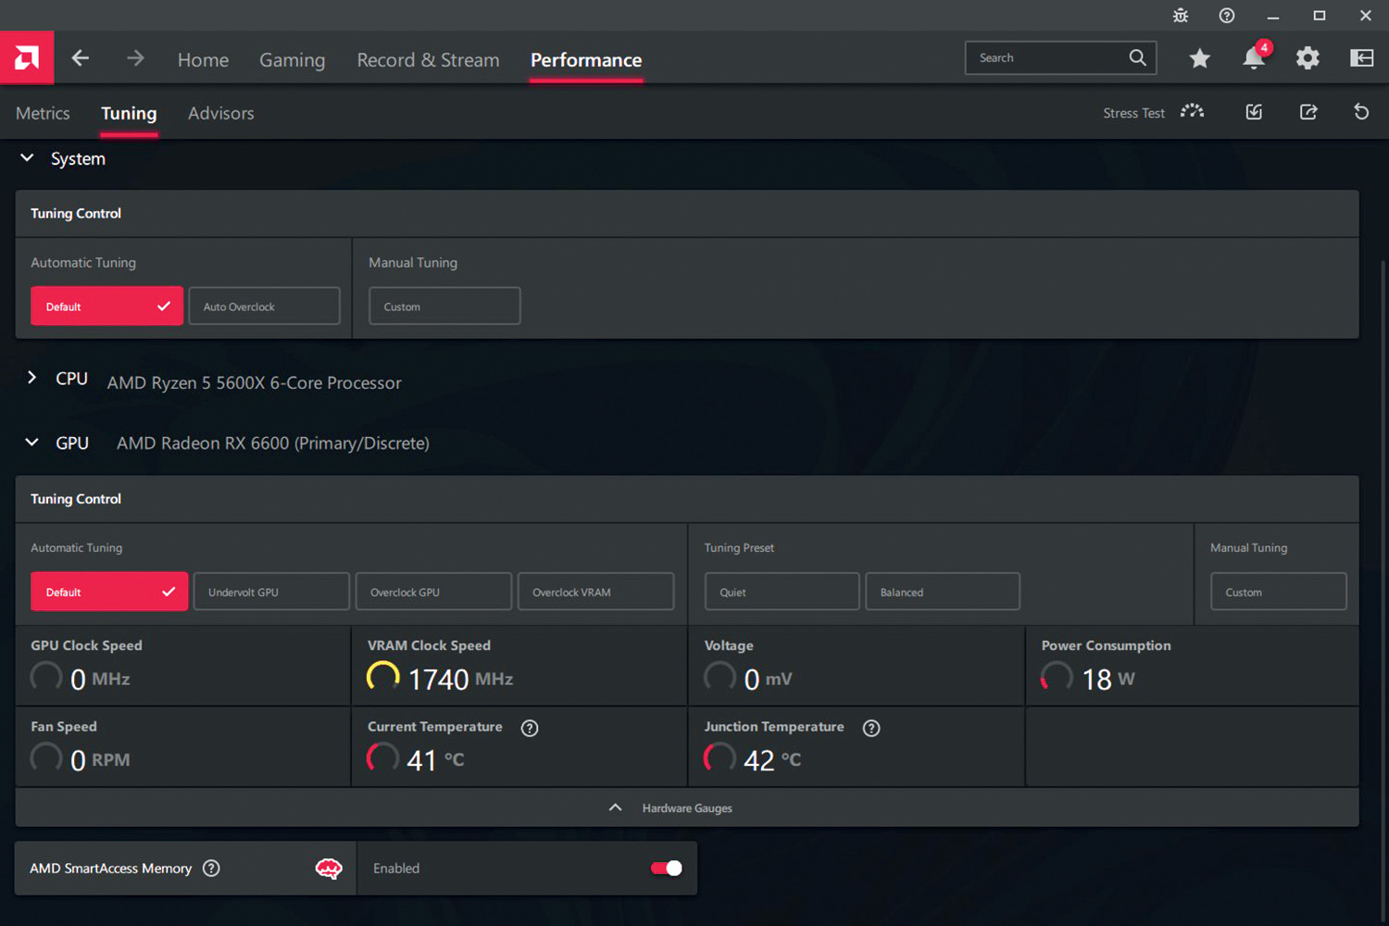
Task: Disable the AMD SmartAccess Memory toggle
Action: pos(666,868)
